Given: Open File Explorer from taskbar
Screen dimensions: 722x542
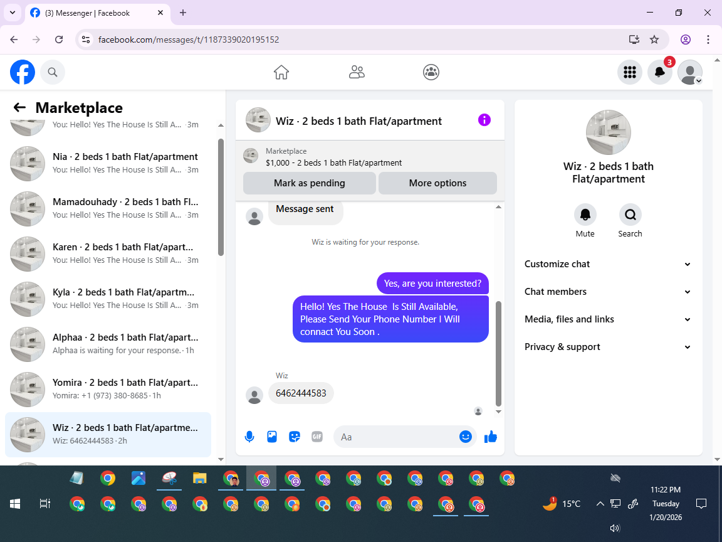Looking at the screenshot, I should [x=199, y=479].
